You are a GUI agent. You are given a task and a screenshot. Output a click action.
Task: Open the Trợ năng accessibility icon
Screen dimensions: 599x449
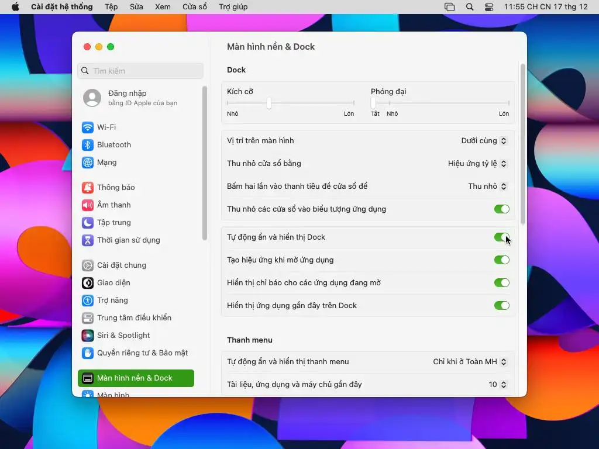click(x=88, y=301)
